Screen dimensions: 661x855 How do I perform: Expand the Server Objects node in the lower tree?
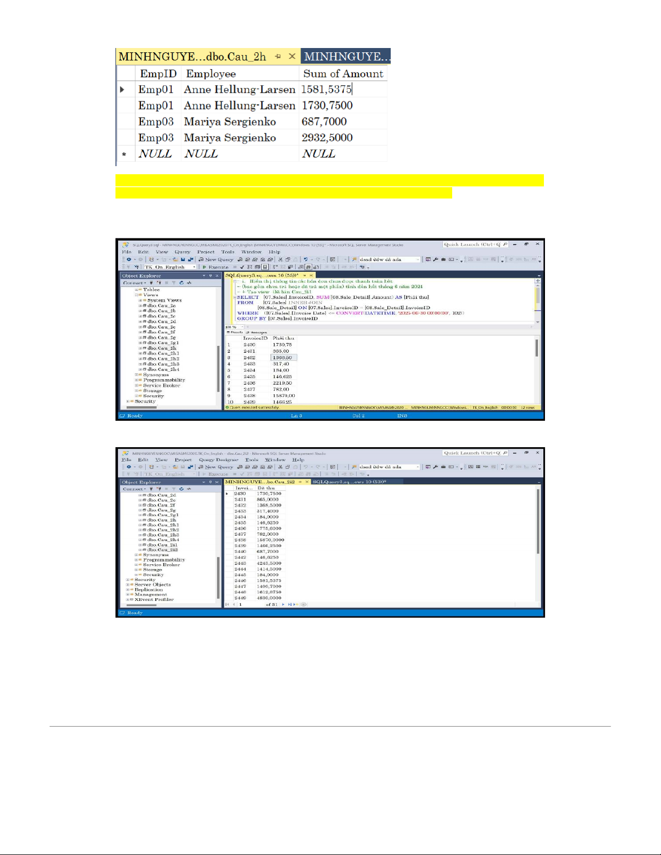[x=128, y=585]
